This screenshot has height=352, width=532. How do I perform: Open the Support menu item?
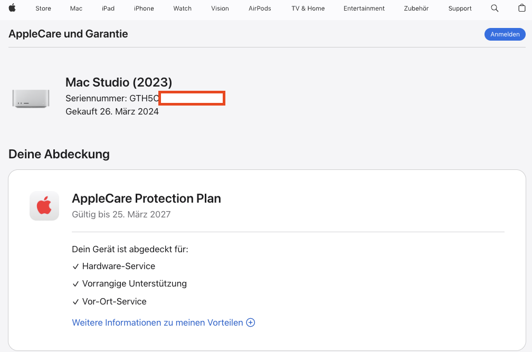[460, 8]
